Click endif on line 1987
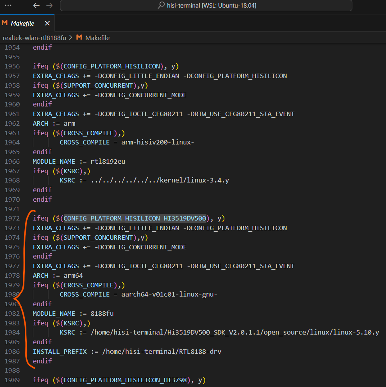Viewport: 386px width, 387px height. click(x=42, y=361)
